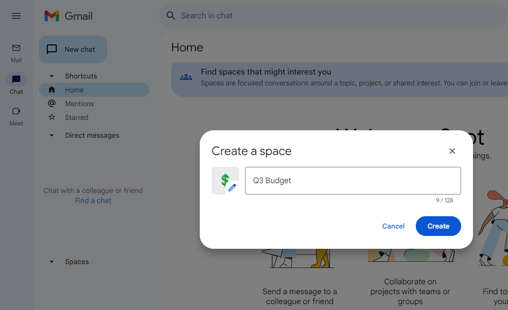
Task: Open the main navigation hamburger menu
Action: pos(16,16)
